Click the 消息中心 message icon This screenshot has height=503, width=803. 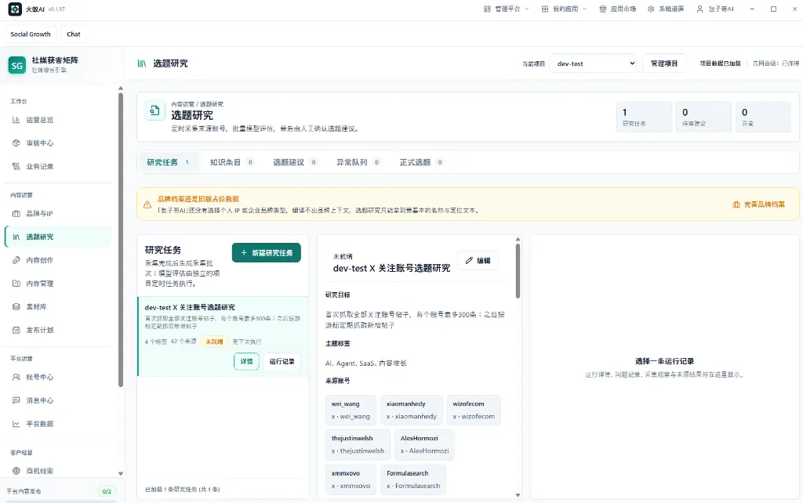point(16,400)
